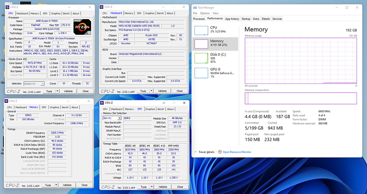Switch to Startup tab in Task Manager
Screen dimensions: 367x194
246,19
